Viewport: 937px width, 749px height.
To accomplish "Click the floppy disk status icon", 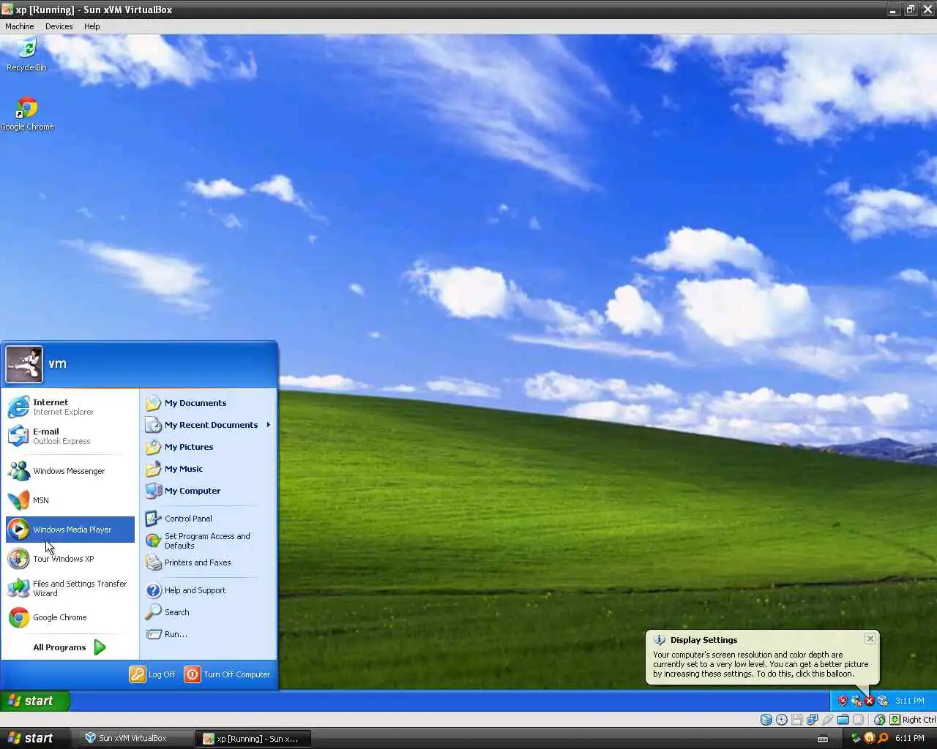I will 797,720.
